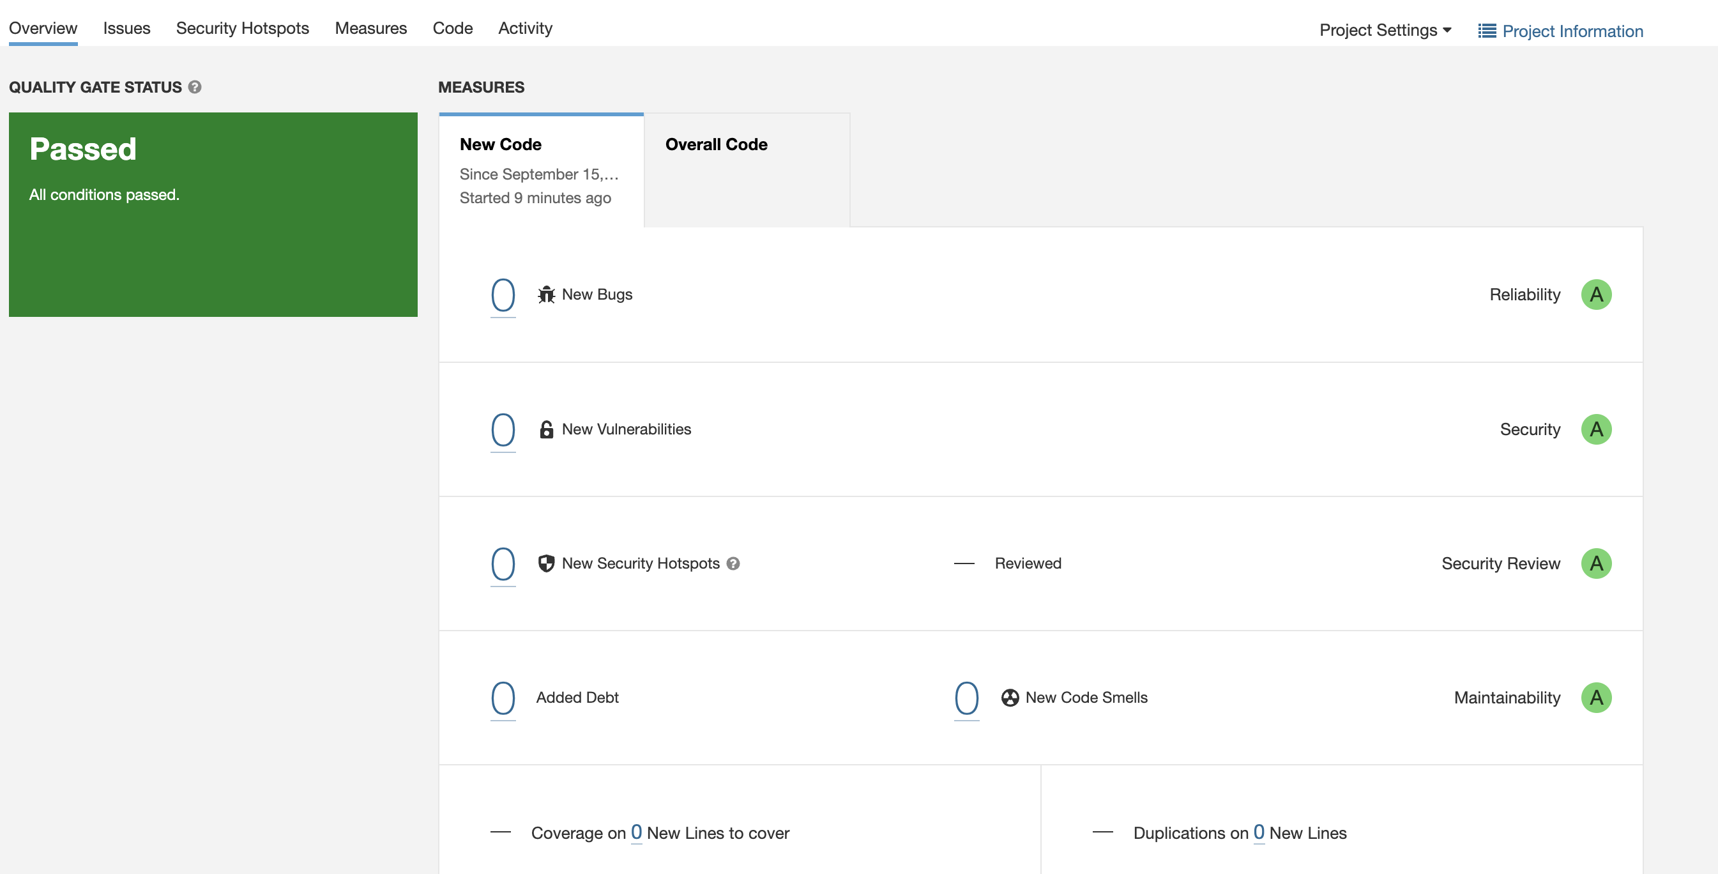Click the New Bugs bug icon
Screen dimensions: 1718x874
pos(546,295)
